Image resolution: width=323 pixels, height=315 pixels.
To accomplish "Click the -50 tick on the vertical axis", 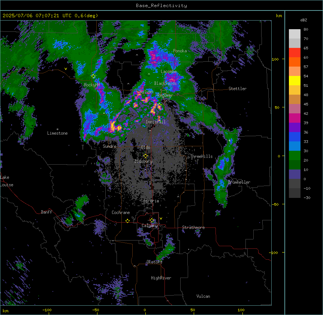I will click(275, 204).
